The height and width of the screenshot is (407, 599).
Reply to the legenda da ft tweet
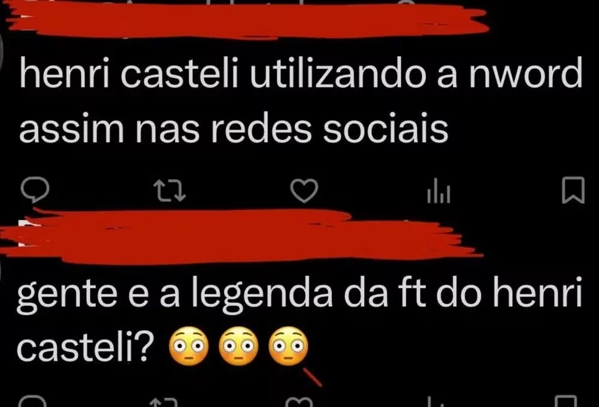(32, 402)
